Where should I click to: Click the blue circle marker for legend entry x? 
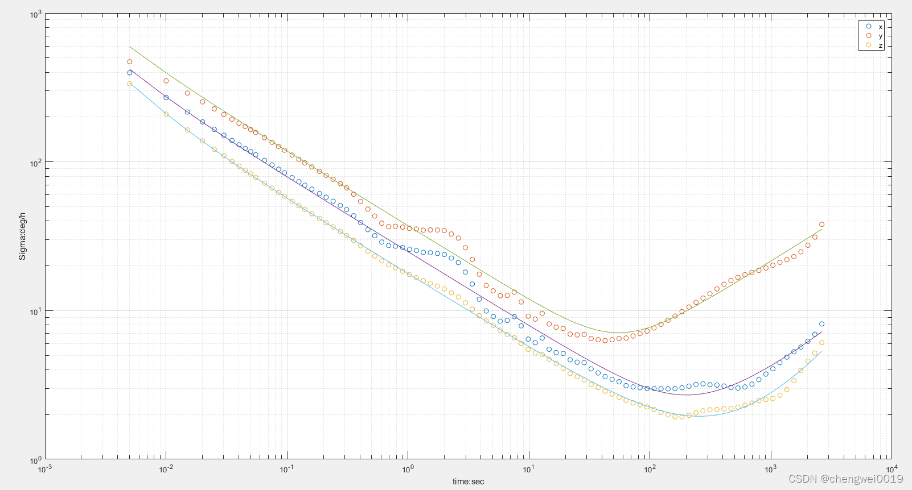pyautogui.click(x=869, y=26)
